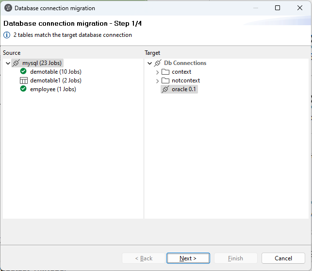The image size is (312, 271).
Task: Expand the notcontext folder
Action: pos(157,81)
